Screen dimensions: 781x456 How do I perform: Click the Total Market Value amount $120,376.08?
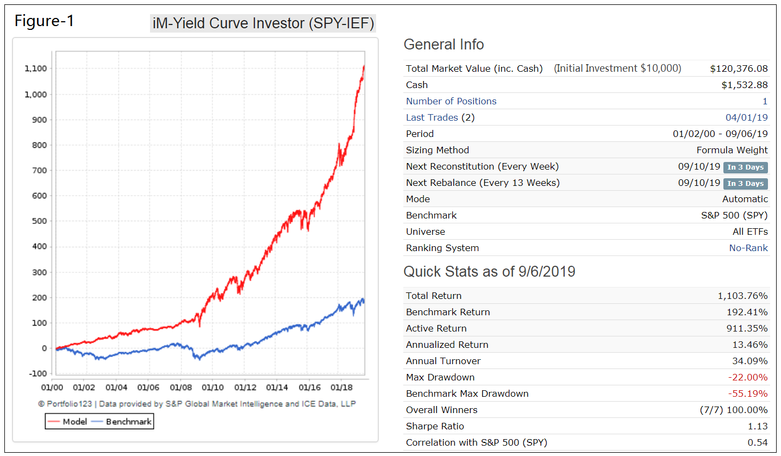click(x=739, y=68)
